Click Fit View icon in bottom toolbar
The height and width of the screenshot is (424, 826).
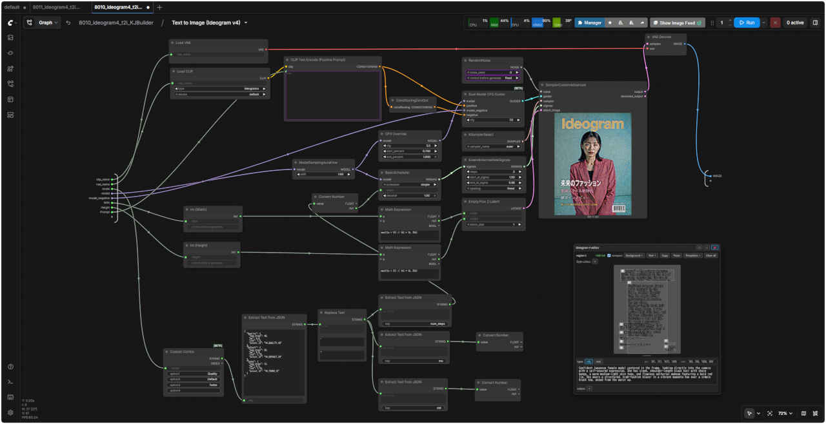tap(770, 413)
